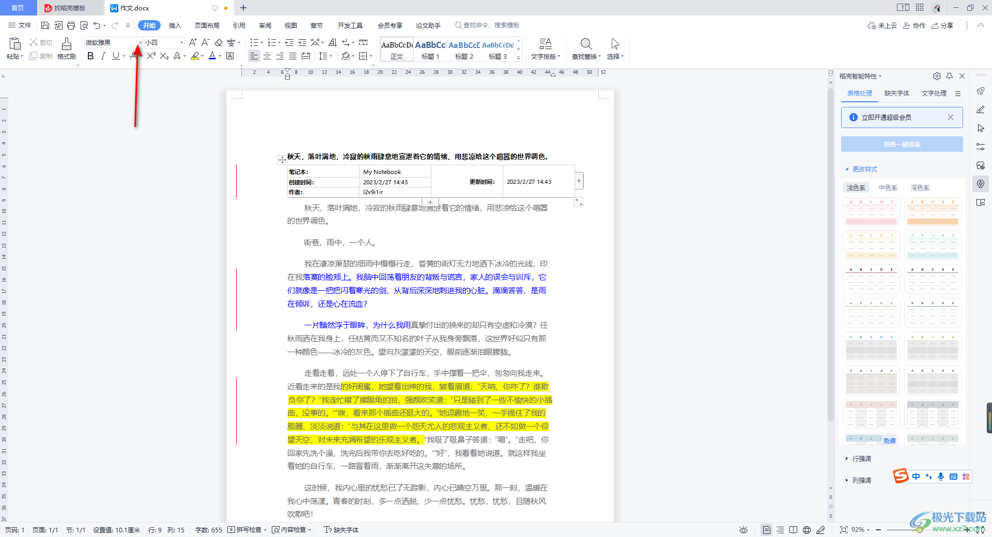This screenshot has height=537, width=992.
Task: Expand the 行强调 section
Action: (x=858, y=459)
